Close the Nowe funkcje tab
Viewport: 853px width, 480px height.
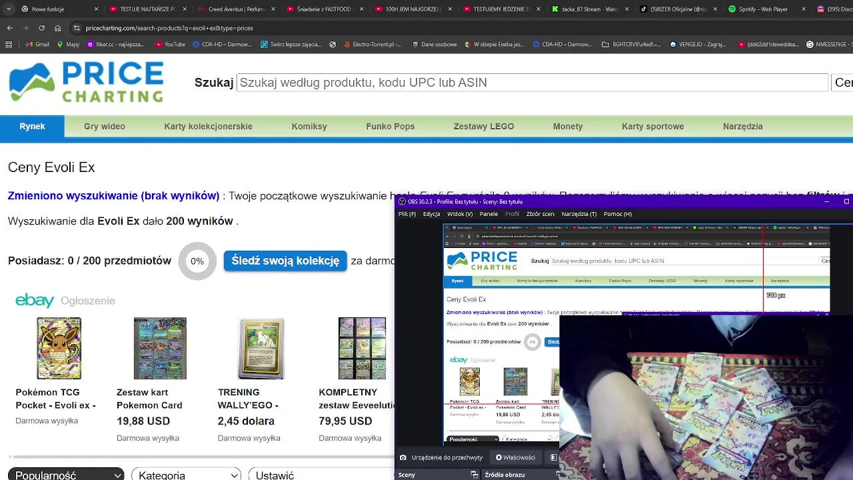click(96, 9)
